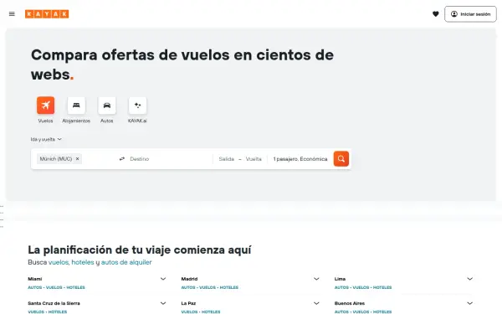Click Iniciar sesión button
Image resolution: width=502 pixels, height=314 pixels.
(470, 14)
